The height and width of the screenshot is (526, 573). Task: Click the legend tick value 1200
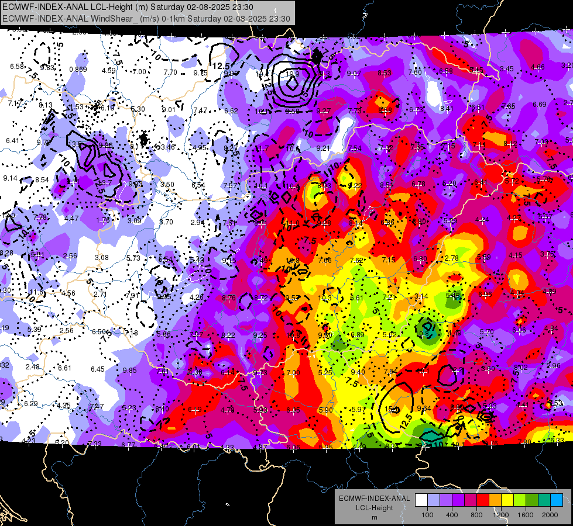click(500, 515)
